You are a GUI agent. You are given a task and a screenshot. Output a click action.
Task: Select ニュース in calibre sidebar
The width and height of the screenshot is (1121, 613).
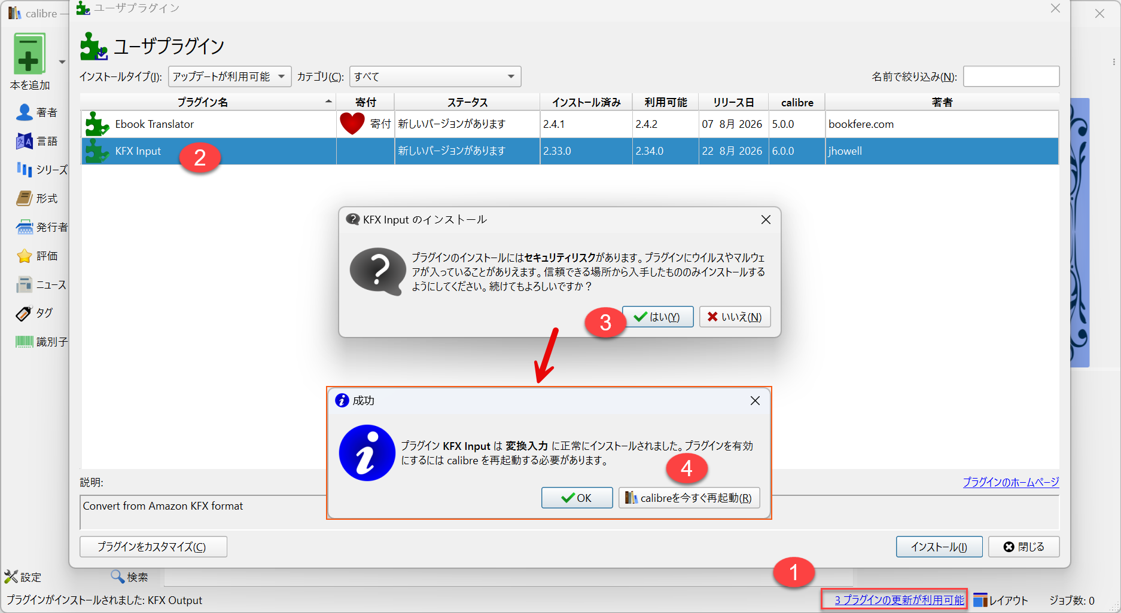click(x=41, y=284)
